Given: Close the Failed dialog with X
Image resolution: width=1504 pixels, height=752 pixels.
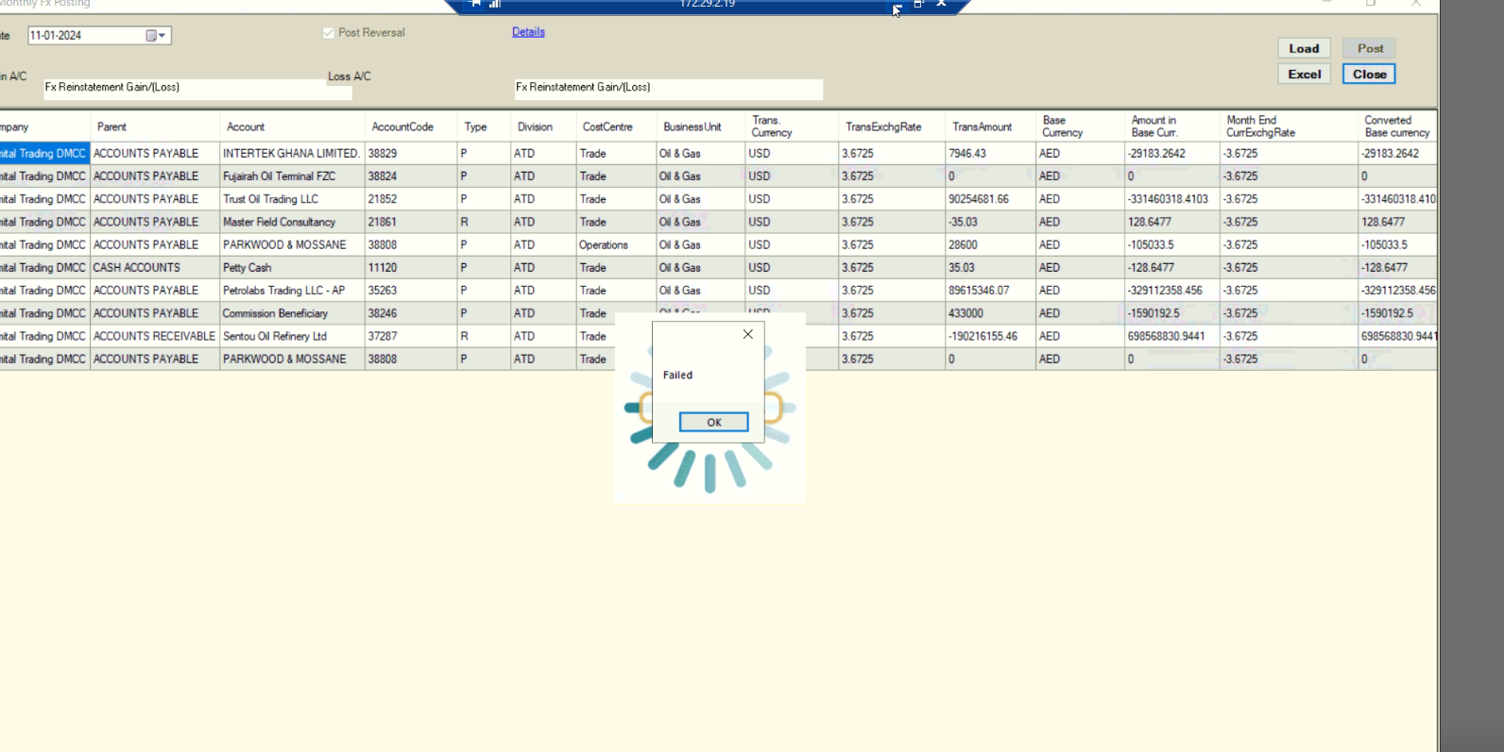Looking at the screenshot, I should tap(747, 334).
